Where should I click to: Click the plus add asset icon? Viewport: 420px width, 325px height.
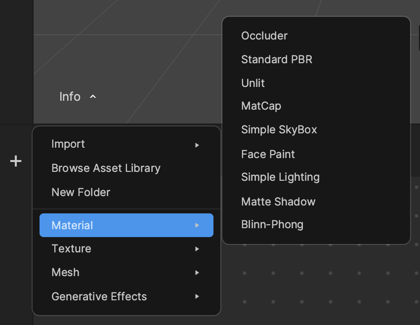[x=16, y=161]
